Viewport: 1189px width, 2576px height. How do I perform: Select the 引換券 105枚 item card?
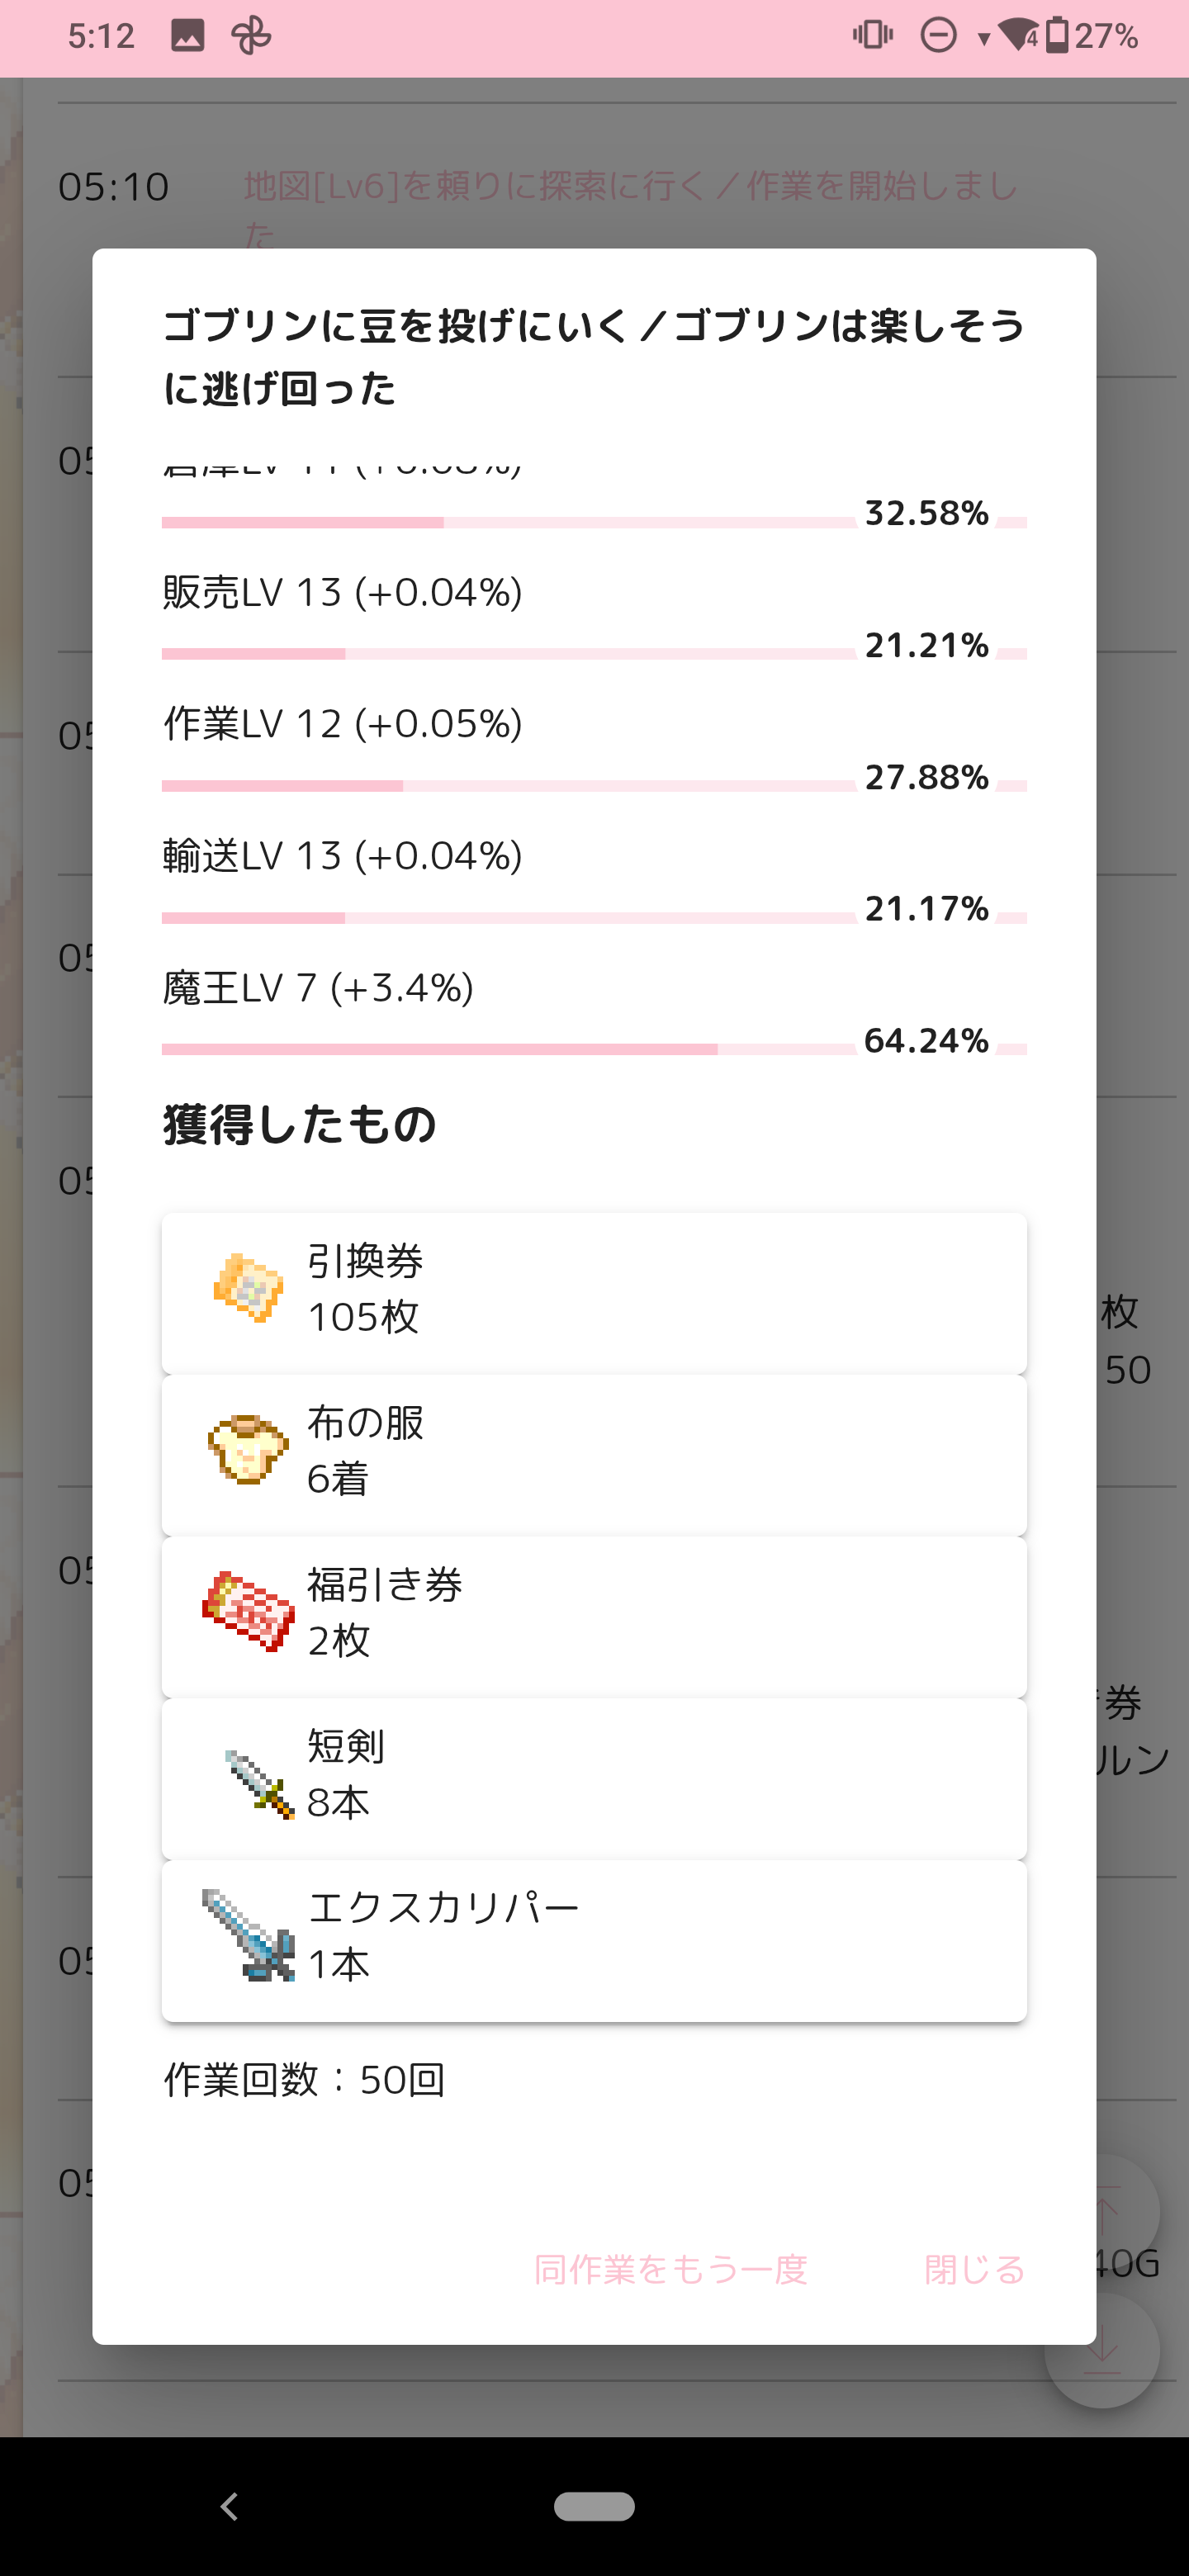pos(594,1292)
